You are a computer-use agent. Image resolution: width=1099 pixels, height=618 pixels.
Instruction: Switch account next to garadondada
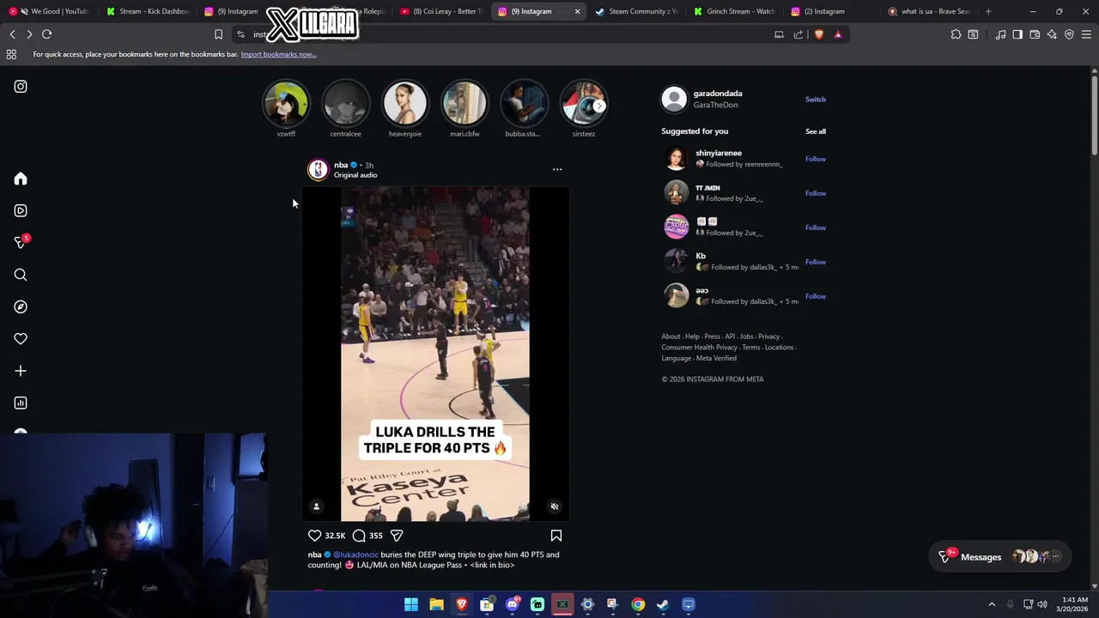pyautogui.click(x=815, y=100)
